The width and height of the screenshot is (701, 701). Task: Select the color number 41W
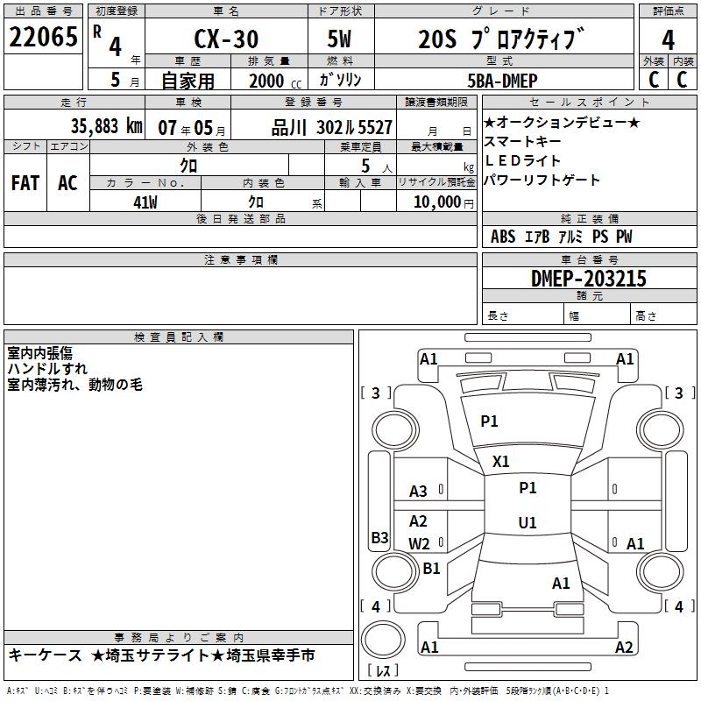tap(145, 202)
